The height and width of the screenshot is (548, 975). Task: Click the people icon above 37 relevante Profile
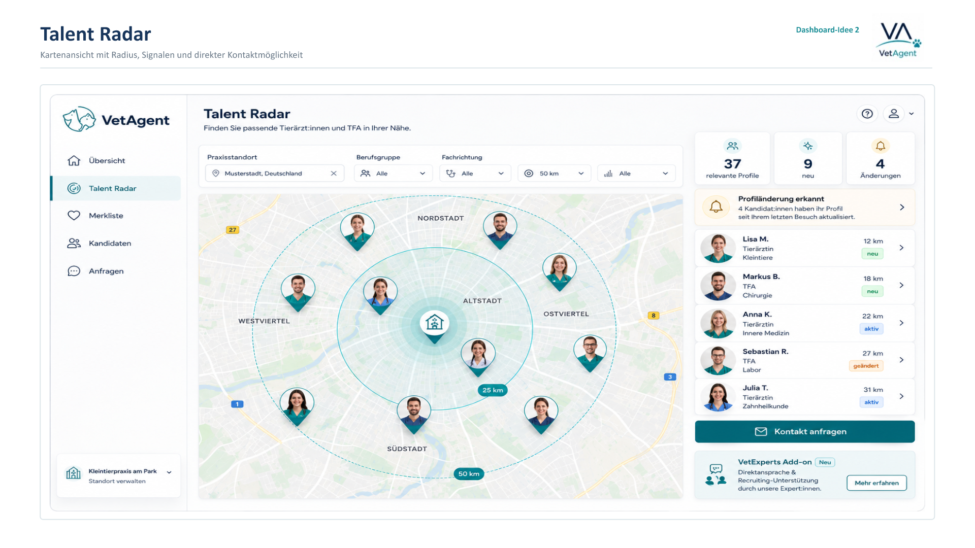[732, 146]
